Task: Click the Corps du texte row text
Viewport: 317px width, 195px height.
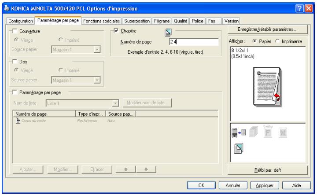Action: click(33, 121)
